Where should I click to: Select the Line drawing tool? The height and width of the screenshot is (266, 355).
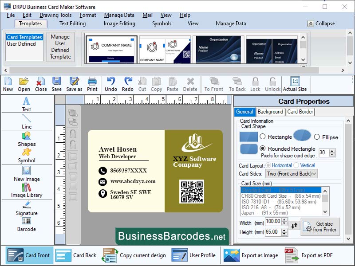pyautogui.click(x=26, y=123)
